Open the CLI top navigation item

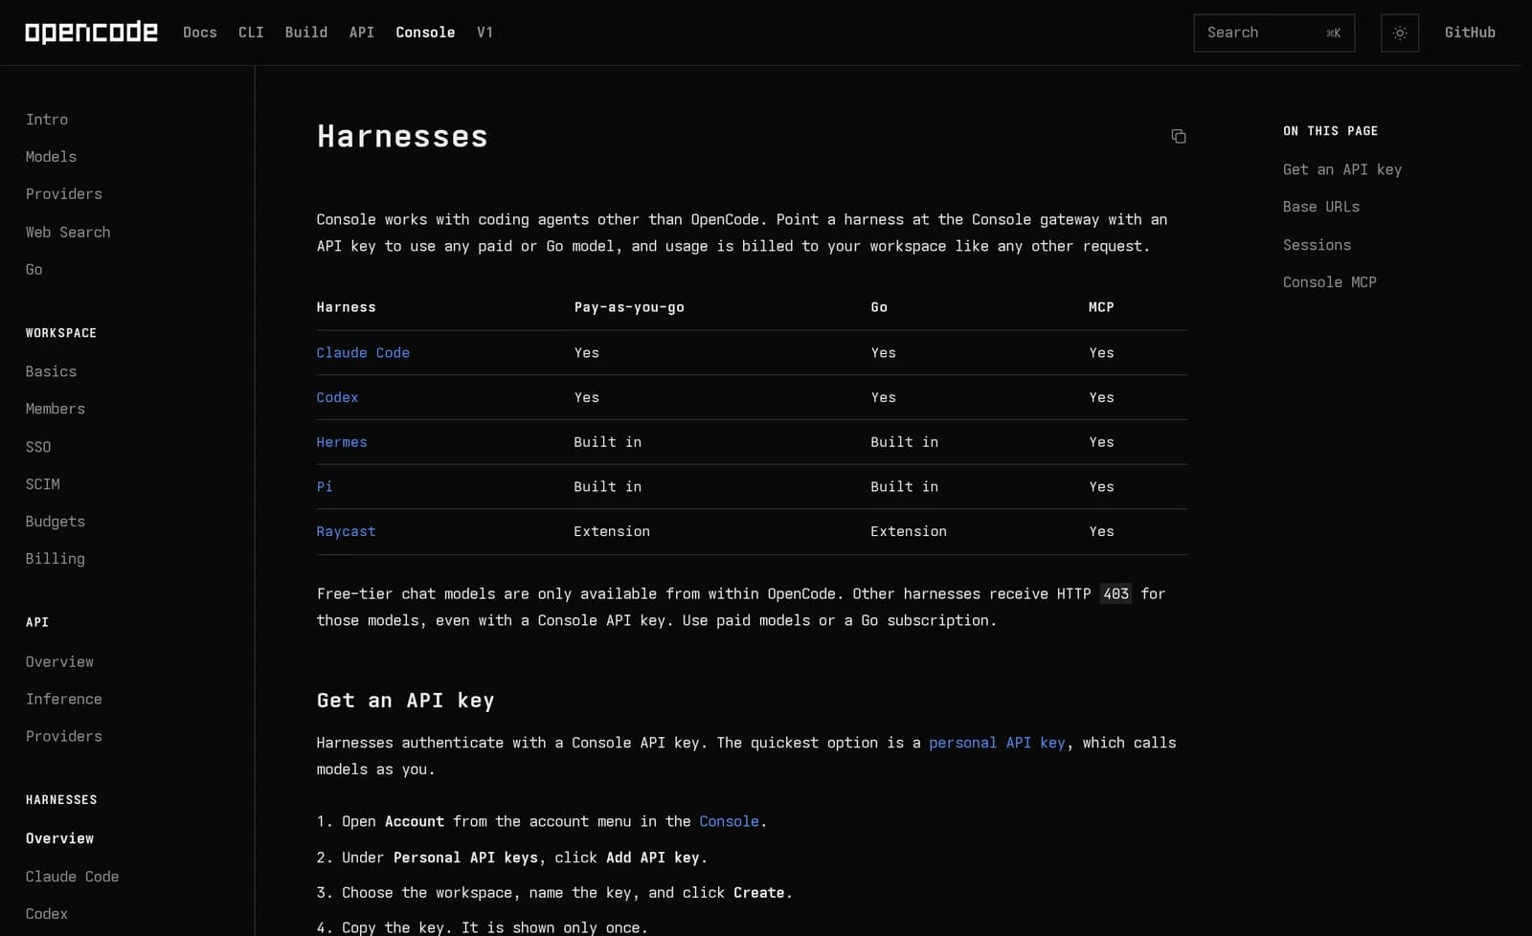click(x=251, y=33)
